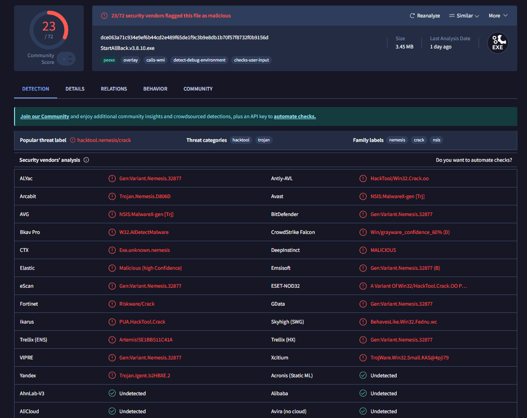Click the Riskware/Crack detection text

coord(137,304)
